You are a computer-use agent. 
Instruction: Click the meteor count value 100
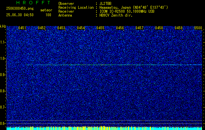point(48,15)
